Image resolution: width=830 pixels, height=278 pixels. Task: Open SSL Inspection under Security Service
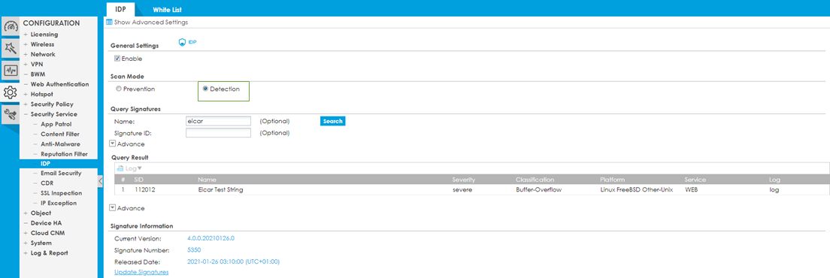(x=61, y=193)
